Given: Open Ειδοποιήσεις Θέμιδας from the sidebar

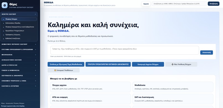Looking at the screenshot, I should (19, 23).
